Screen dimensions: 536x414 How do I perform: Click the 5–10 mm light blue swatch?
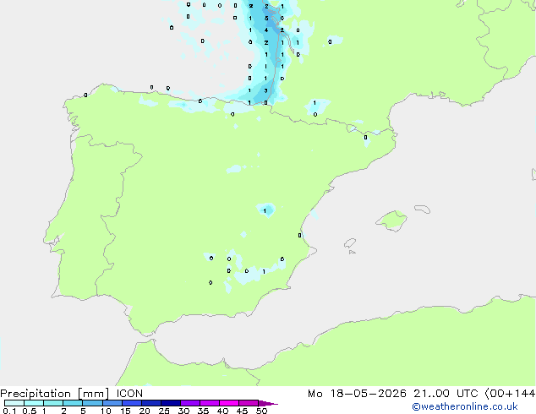tap(92, 403)
